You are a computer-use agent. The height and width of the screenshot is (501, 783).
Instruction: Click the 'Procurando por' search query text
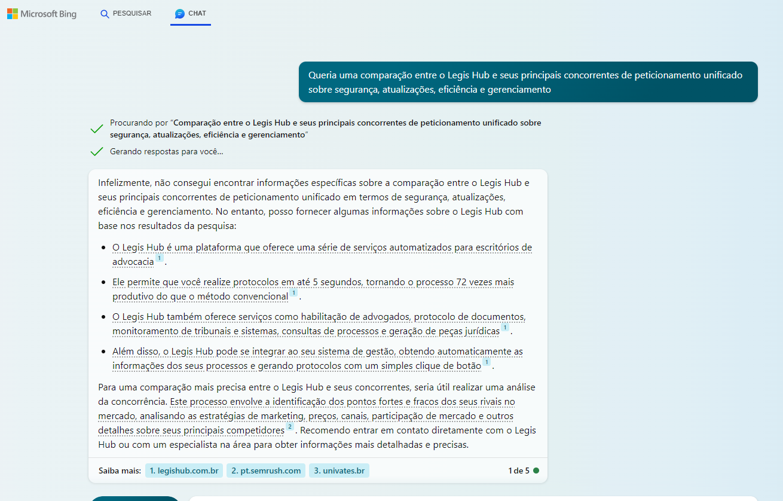[326, 129]
